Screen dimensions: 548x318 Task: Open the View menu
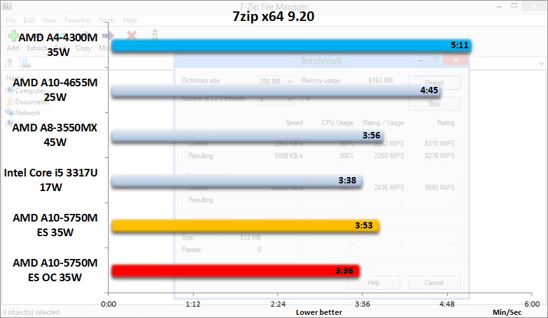tap(50, 20)
